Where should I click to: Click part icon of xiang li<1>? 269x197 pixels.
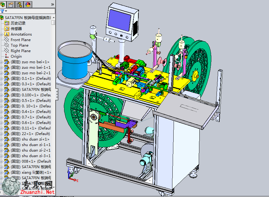(x=6, y=172)
